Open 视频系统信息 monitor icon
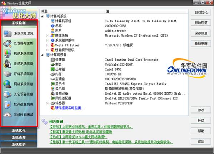 pos(8,54)
